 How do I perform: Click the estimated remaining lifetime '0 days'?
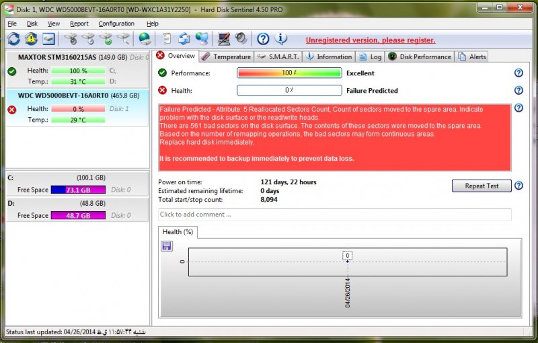(270, 191)
